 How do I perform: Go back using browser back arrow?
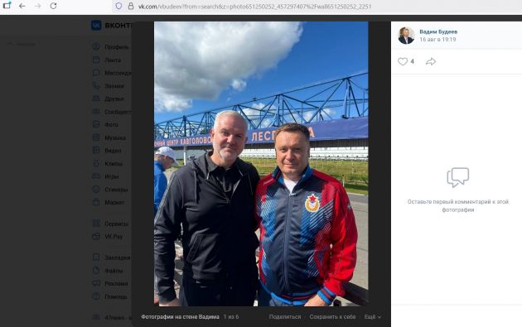(x=22, y=6)
